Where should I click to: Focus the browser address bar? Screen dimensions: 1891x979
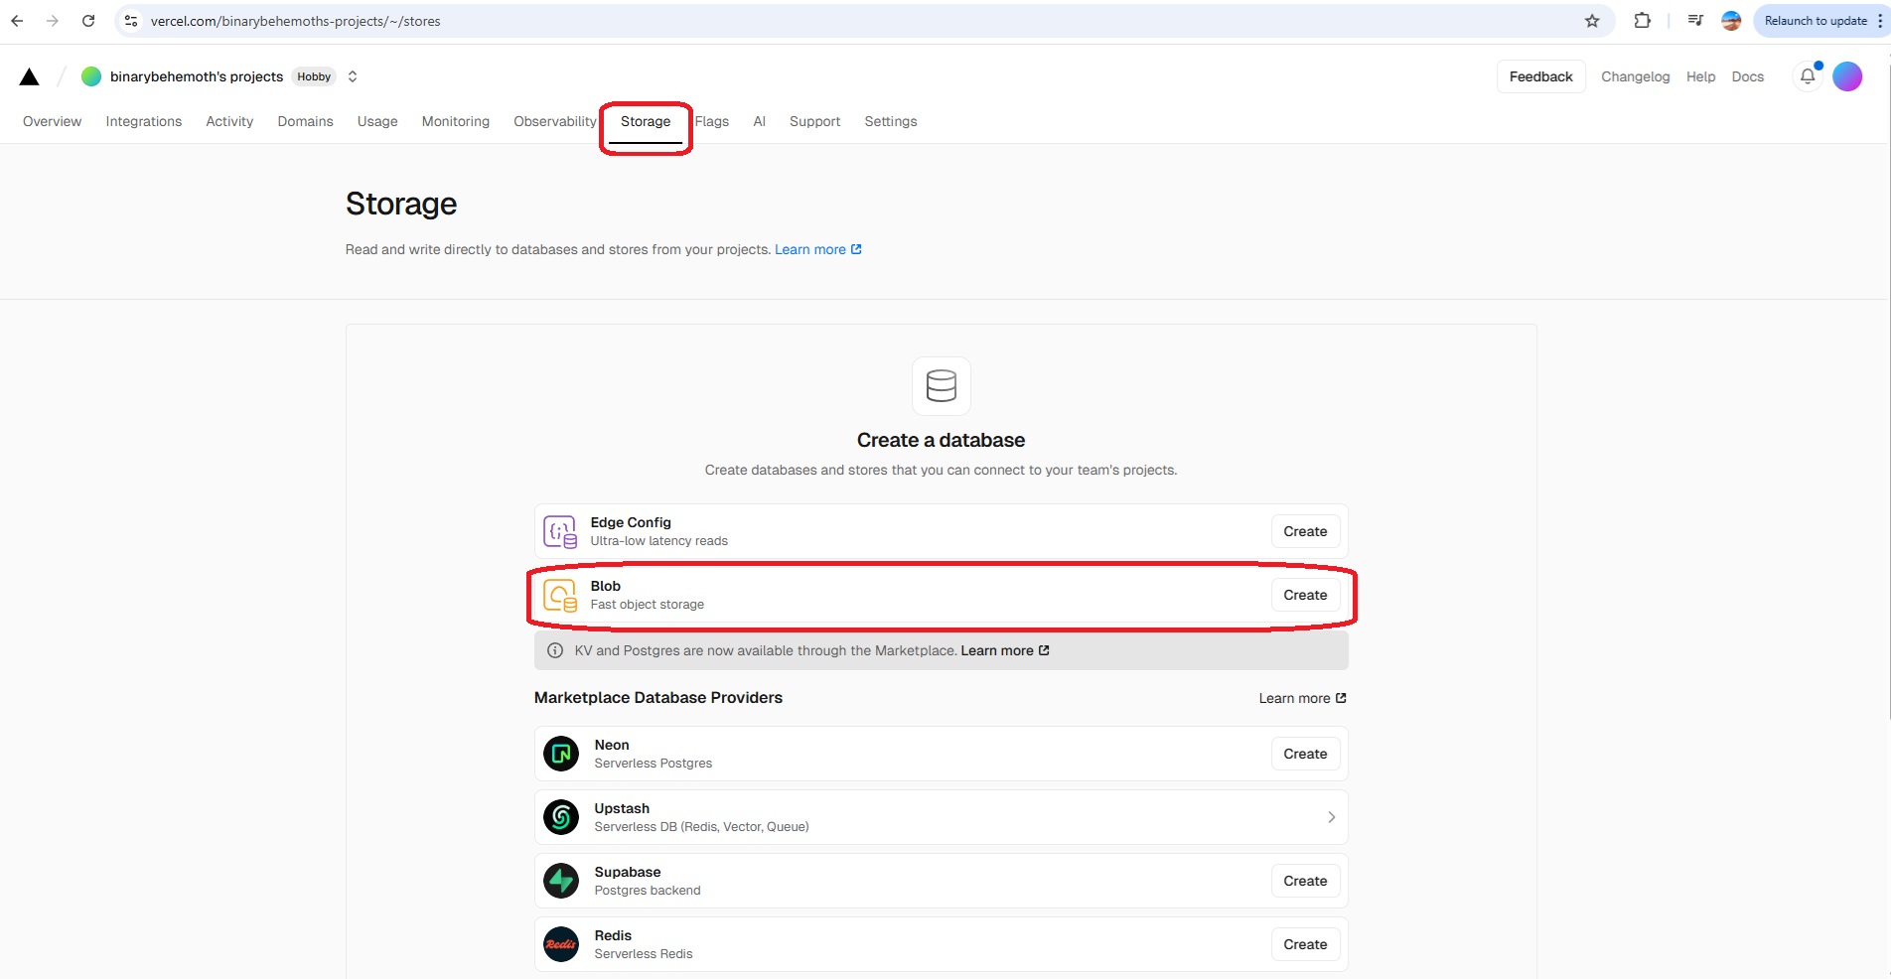pos(795,21)
